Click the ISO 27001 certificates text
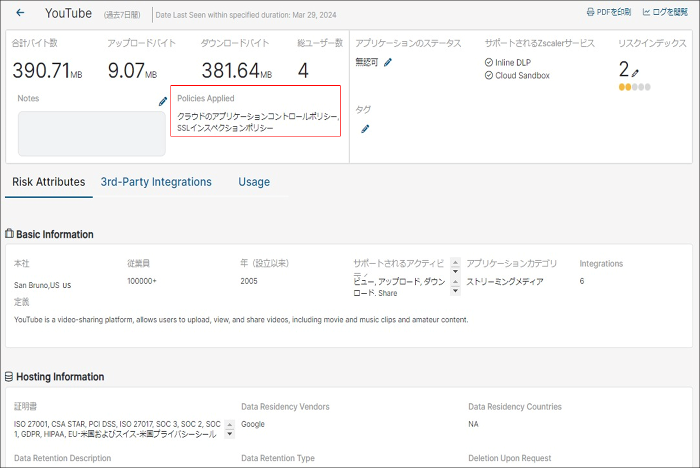This screenshot has width=700, height=468. [118, 429]
